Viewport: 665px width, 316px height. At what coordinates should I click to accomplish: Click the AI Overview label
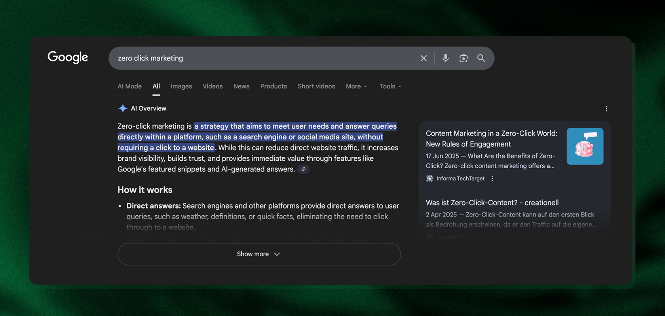coord(148,108)
